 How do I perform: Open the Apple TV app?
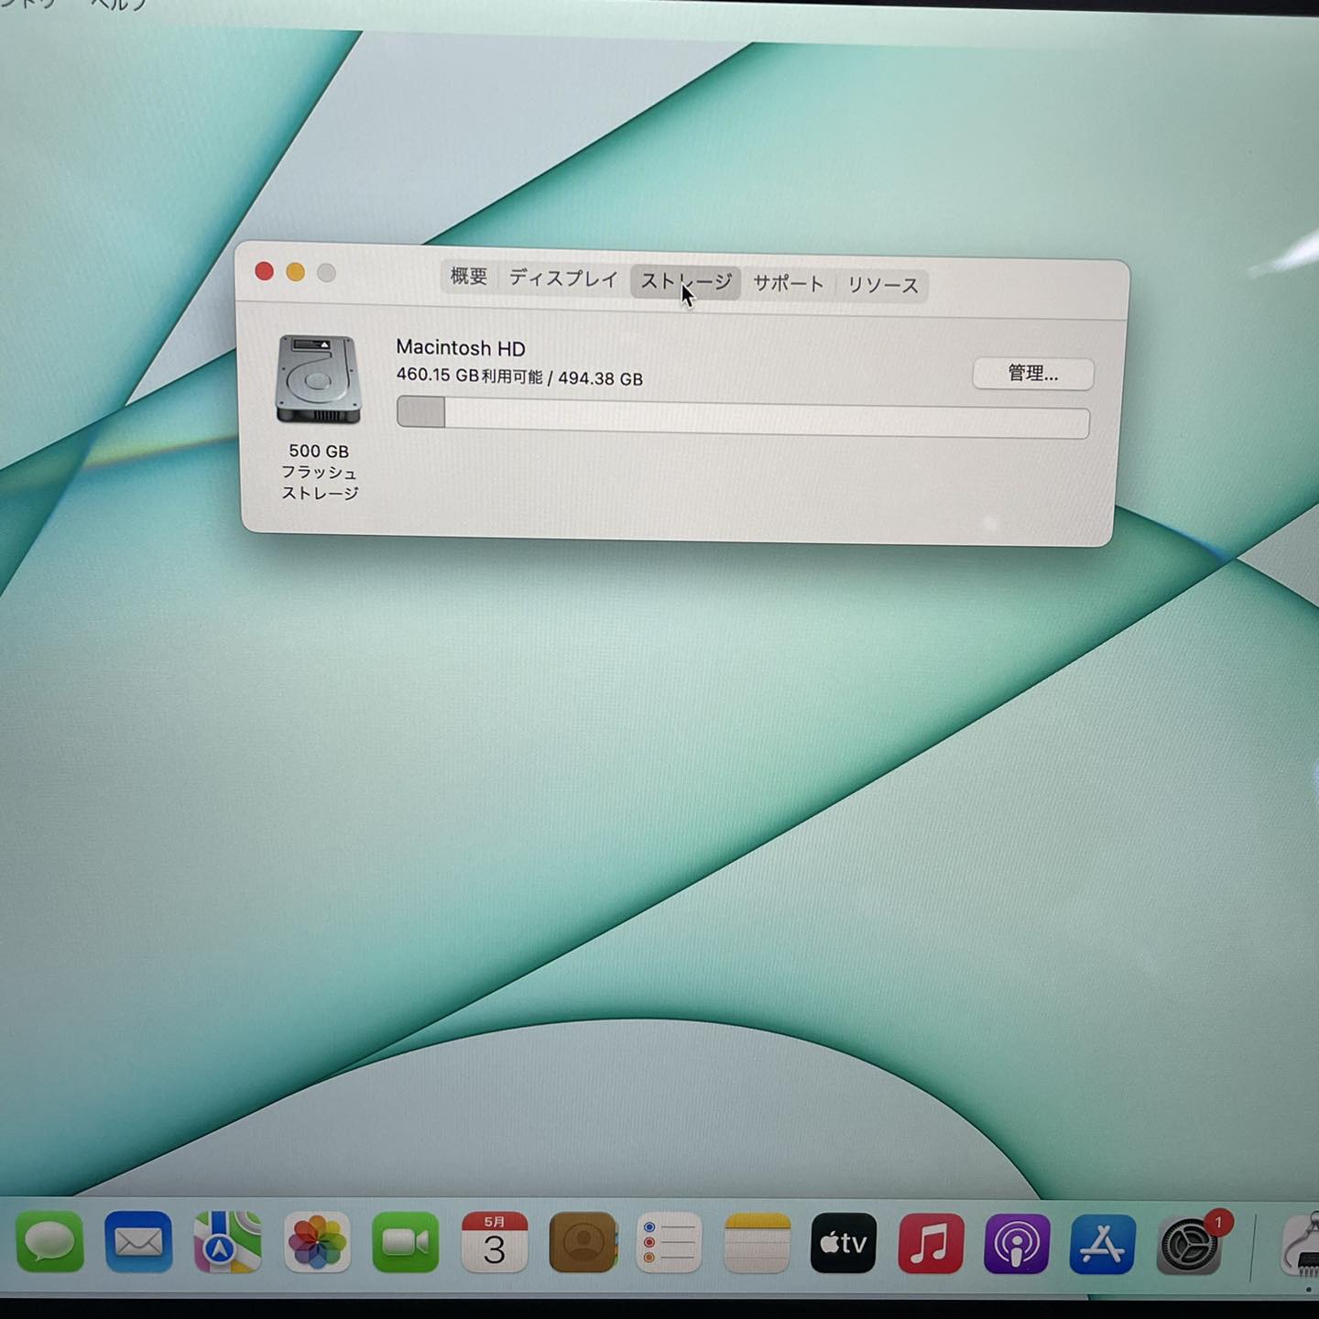pos(843,1244)
